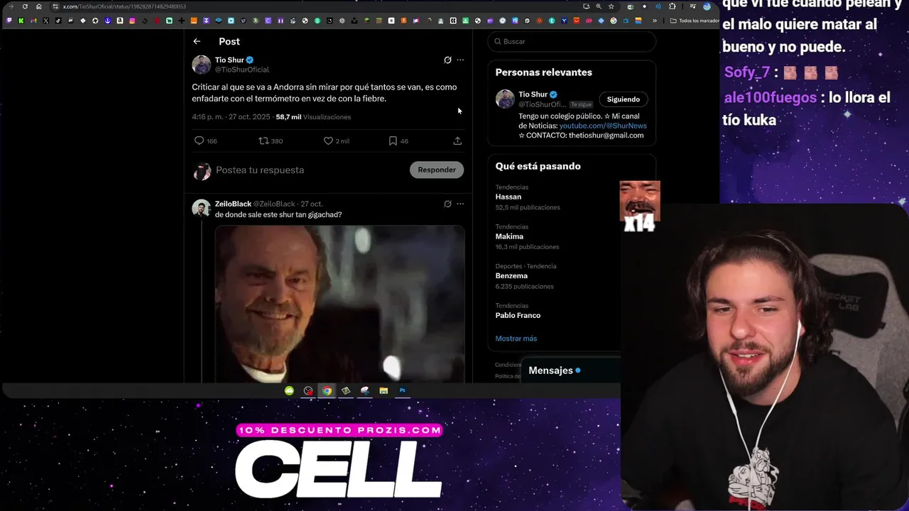Open the Benzema trend

click(x=511, y=275)
